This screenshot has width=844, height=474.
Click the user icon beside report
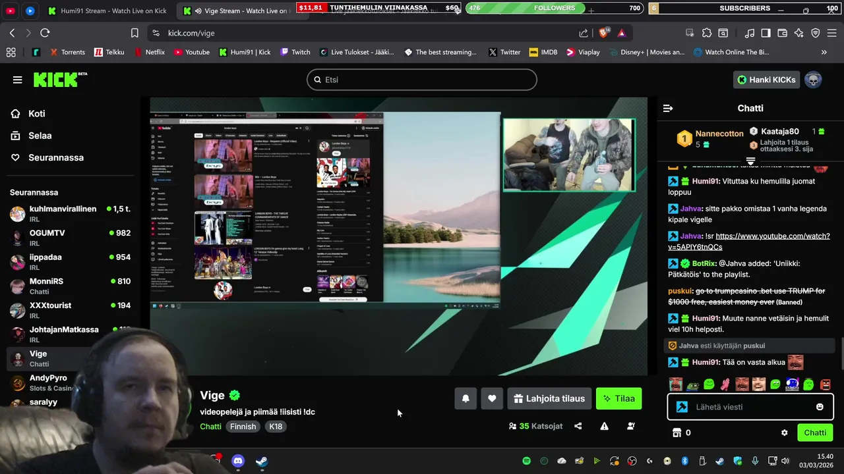pyautogui.click(x=630, y=426)
